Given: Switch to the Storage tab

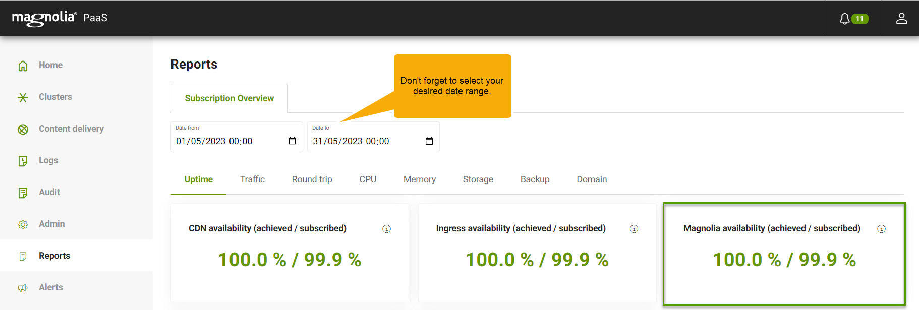Looking at the screenshot, I should point(478,179).
